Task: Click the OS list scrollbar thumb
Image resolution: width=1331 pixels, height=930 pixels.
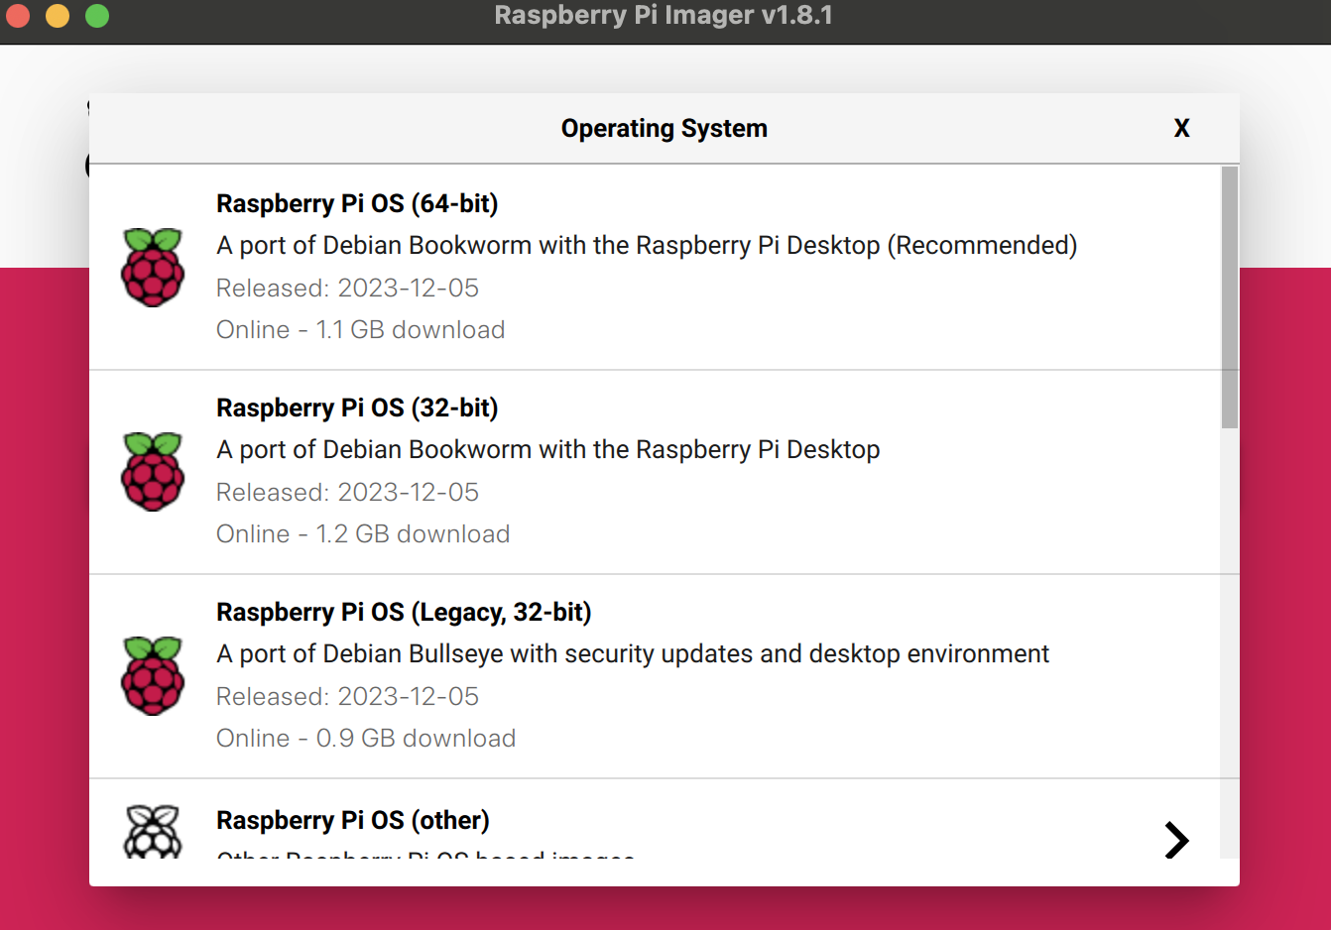Action: (x=1230, y=297)
